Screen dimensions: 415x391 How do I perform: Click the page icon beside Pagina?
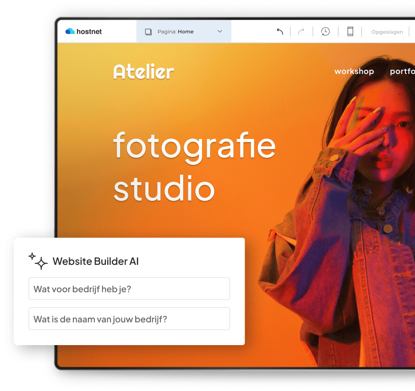coord(148,32)
